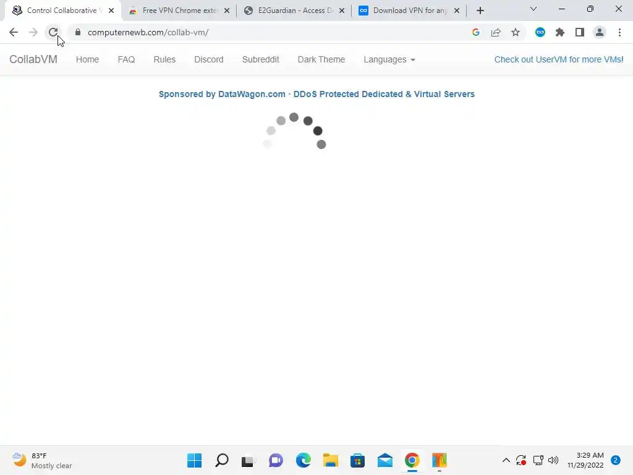Open the volume speaker tray icon
Image resolution: width=633 pixels, height=475 pixels.
553,460
